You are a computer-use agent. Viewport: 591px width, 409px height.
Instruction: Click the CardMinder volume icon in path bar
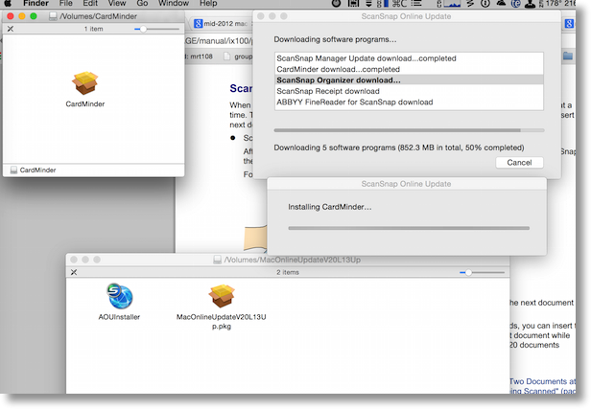point(13,170)
